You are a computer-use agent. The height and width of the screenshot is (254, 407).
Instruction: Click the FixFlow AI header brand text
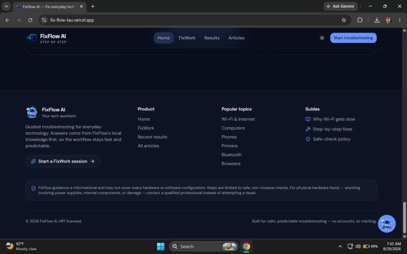pos(53,36)
